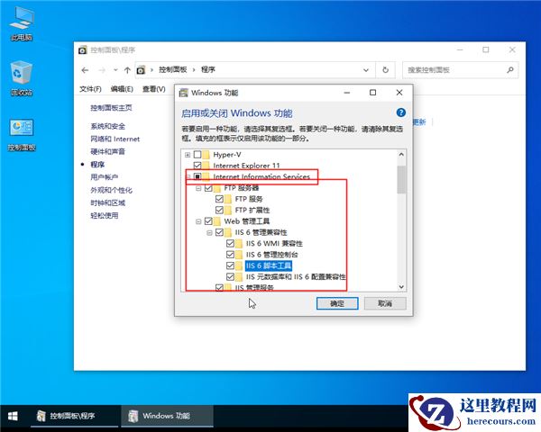Open the address bar history dropdown

[366, 70]
